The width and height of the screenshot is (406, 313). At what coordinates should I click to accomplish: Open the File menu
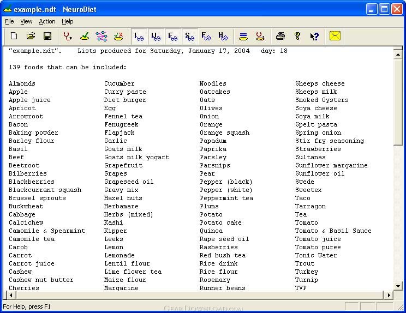pyautogui.click(x=9, y=21)
